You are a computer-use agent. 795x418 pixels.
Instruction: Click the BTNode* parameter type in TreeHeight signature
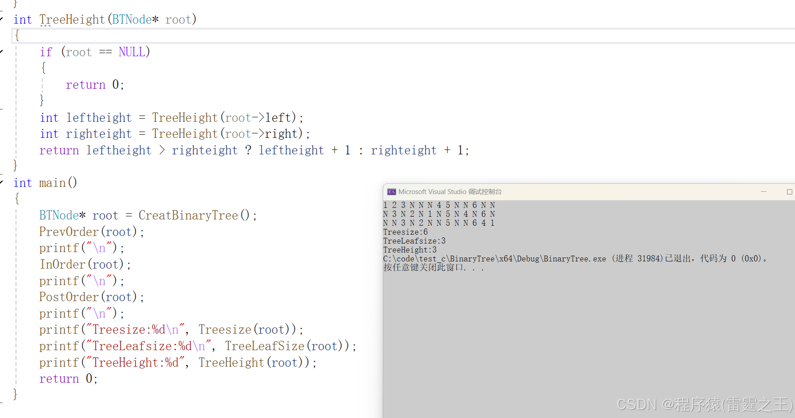pyautogui.click(x=136, y=20)
